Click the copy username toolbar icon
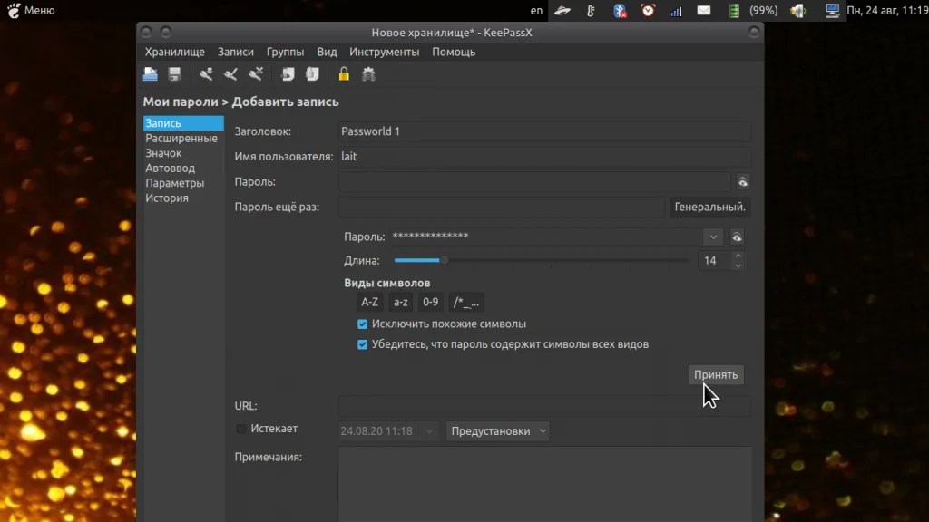Screen dimensions: 929x522 pos(288,74)
